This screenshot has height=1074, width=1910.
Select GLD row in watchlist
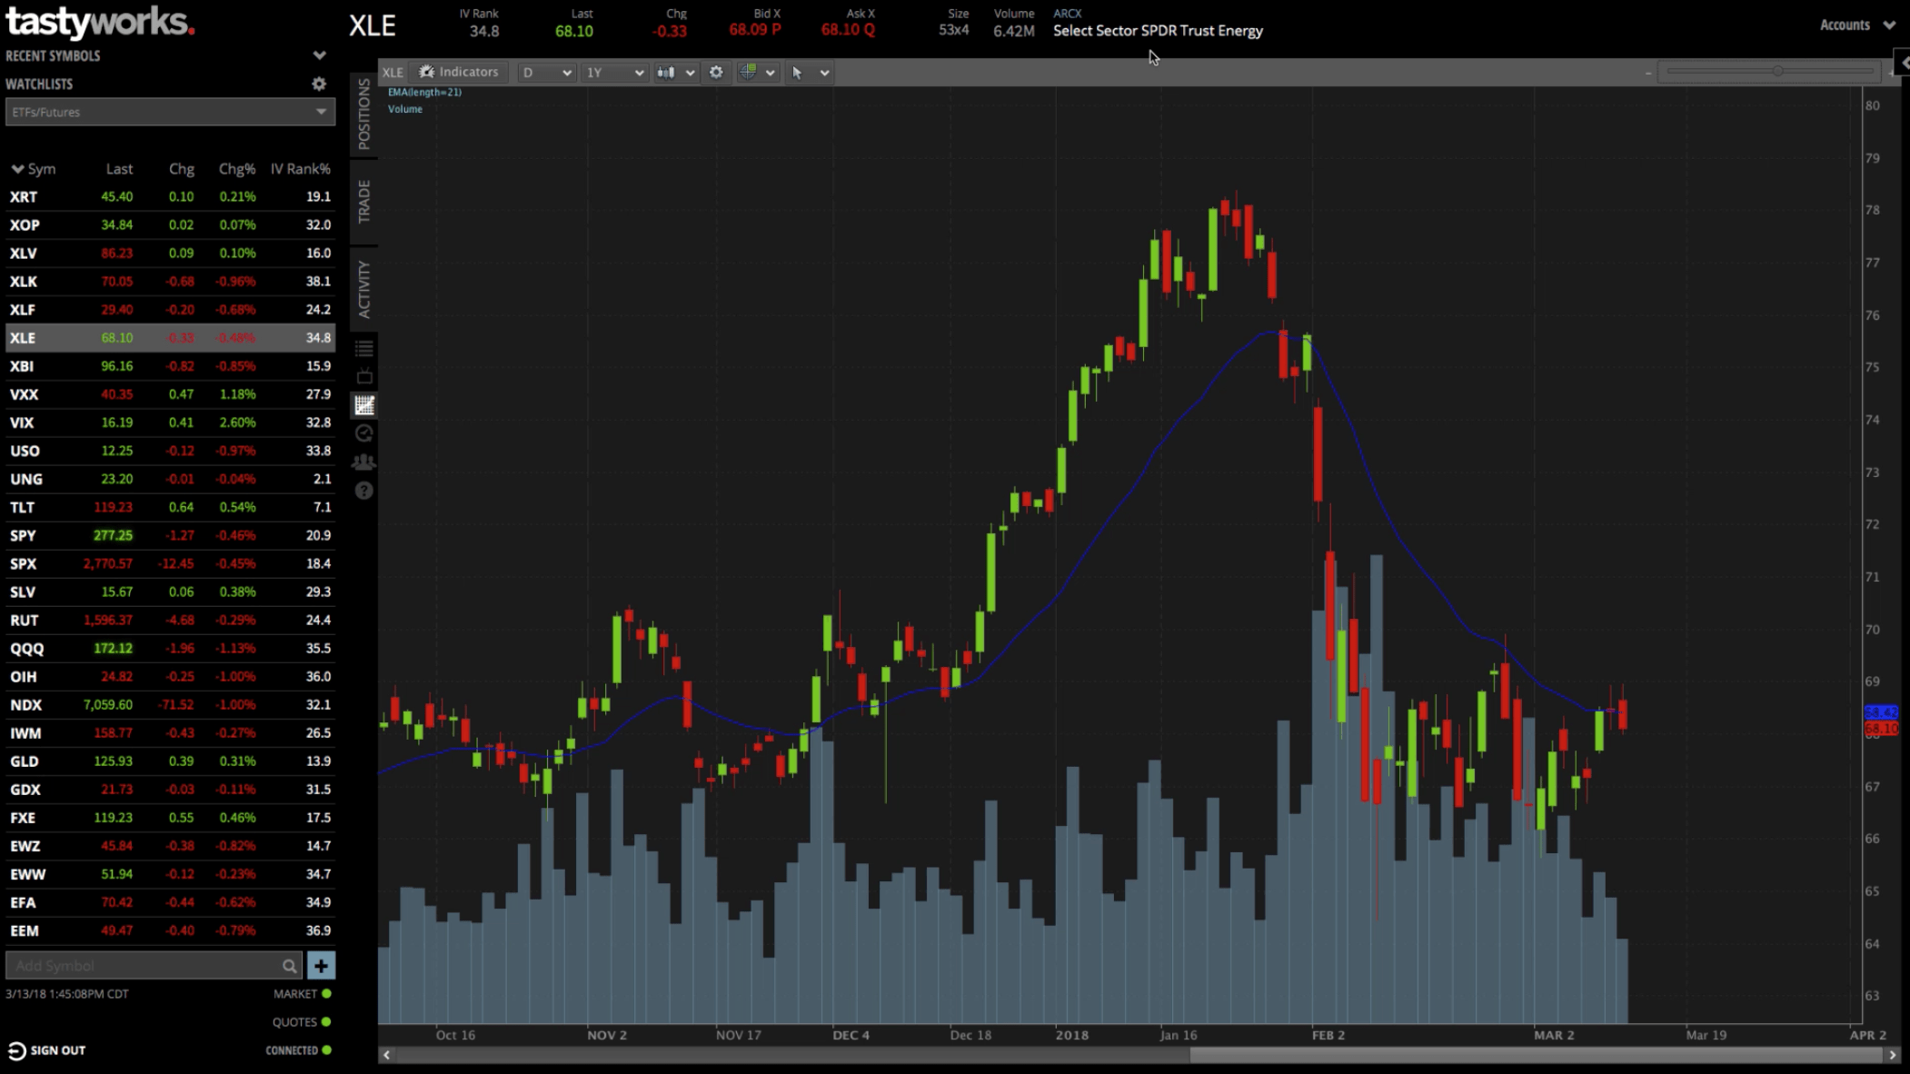pos(170,761)
